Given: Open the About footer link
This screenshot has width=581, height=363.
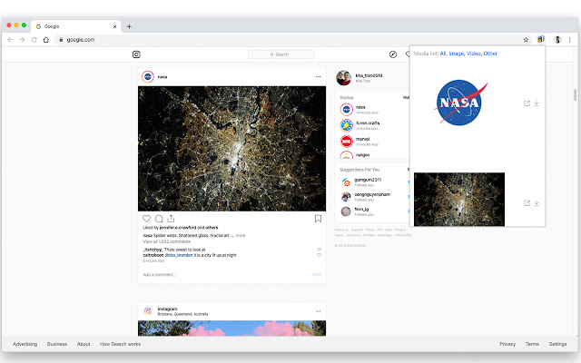Looking at the screenshot, I should pyautogui.click(x=84, y=344).
